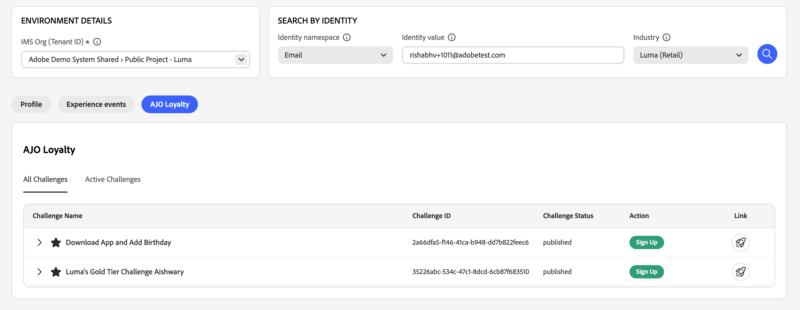Click SEARCH BY IDENTITY heading
This screenshot has height=310, width=800.
[x=318, y=20]
